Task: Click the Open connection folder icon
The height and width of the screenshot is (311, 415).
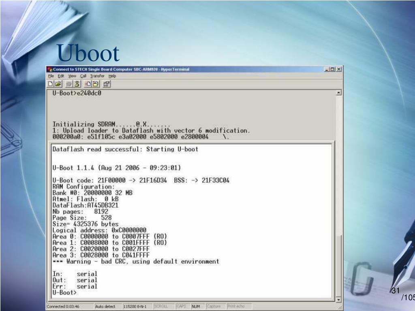Action: (58, 84)
